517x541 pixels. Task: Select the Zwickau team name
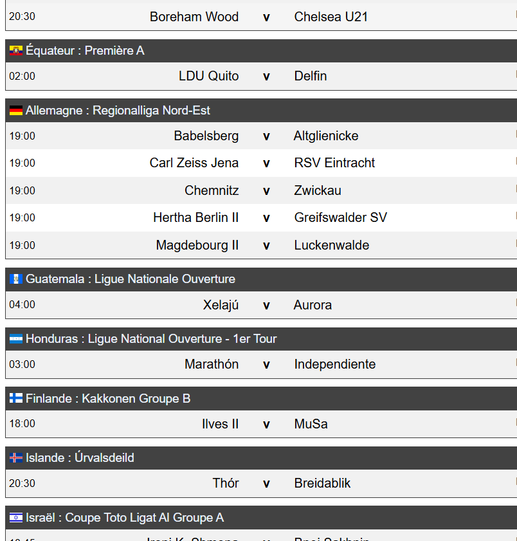[318, 190]
